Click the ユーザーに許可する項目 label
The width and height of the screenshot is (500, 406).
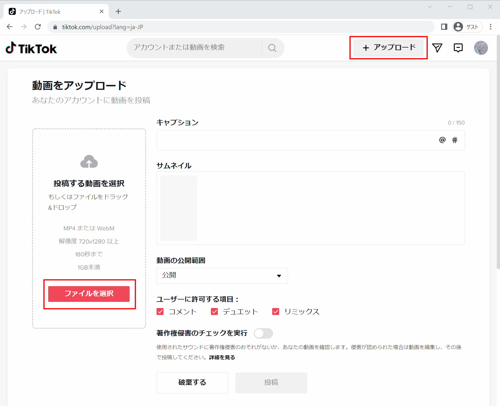[x=198, y=299]
